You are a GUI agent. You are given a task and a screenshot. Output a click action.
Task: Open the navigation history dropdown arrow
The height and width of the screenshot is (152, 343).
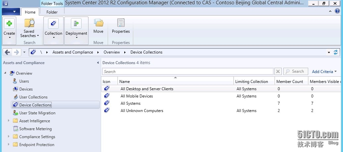click(24, 52)
